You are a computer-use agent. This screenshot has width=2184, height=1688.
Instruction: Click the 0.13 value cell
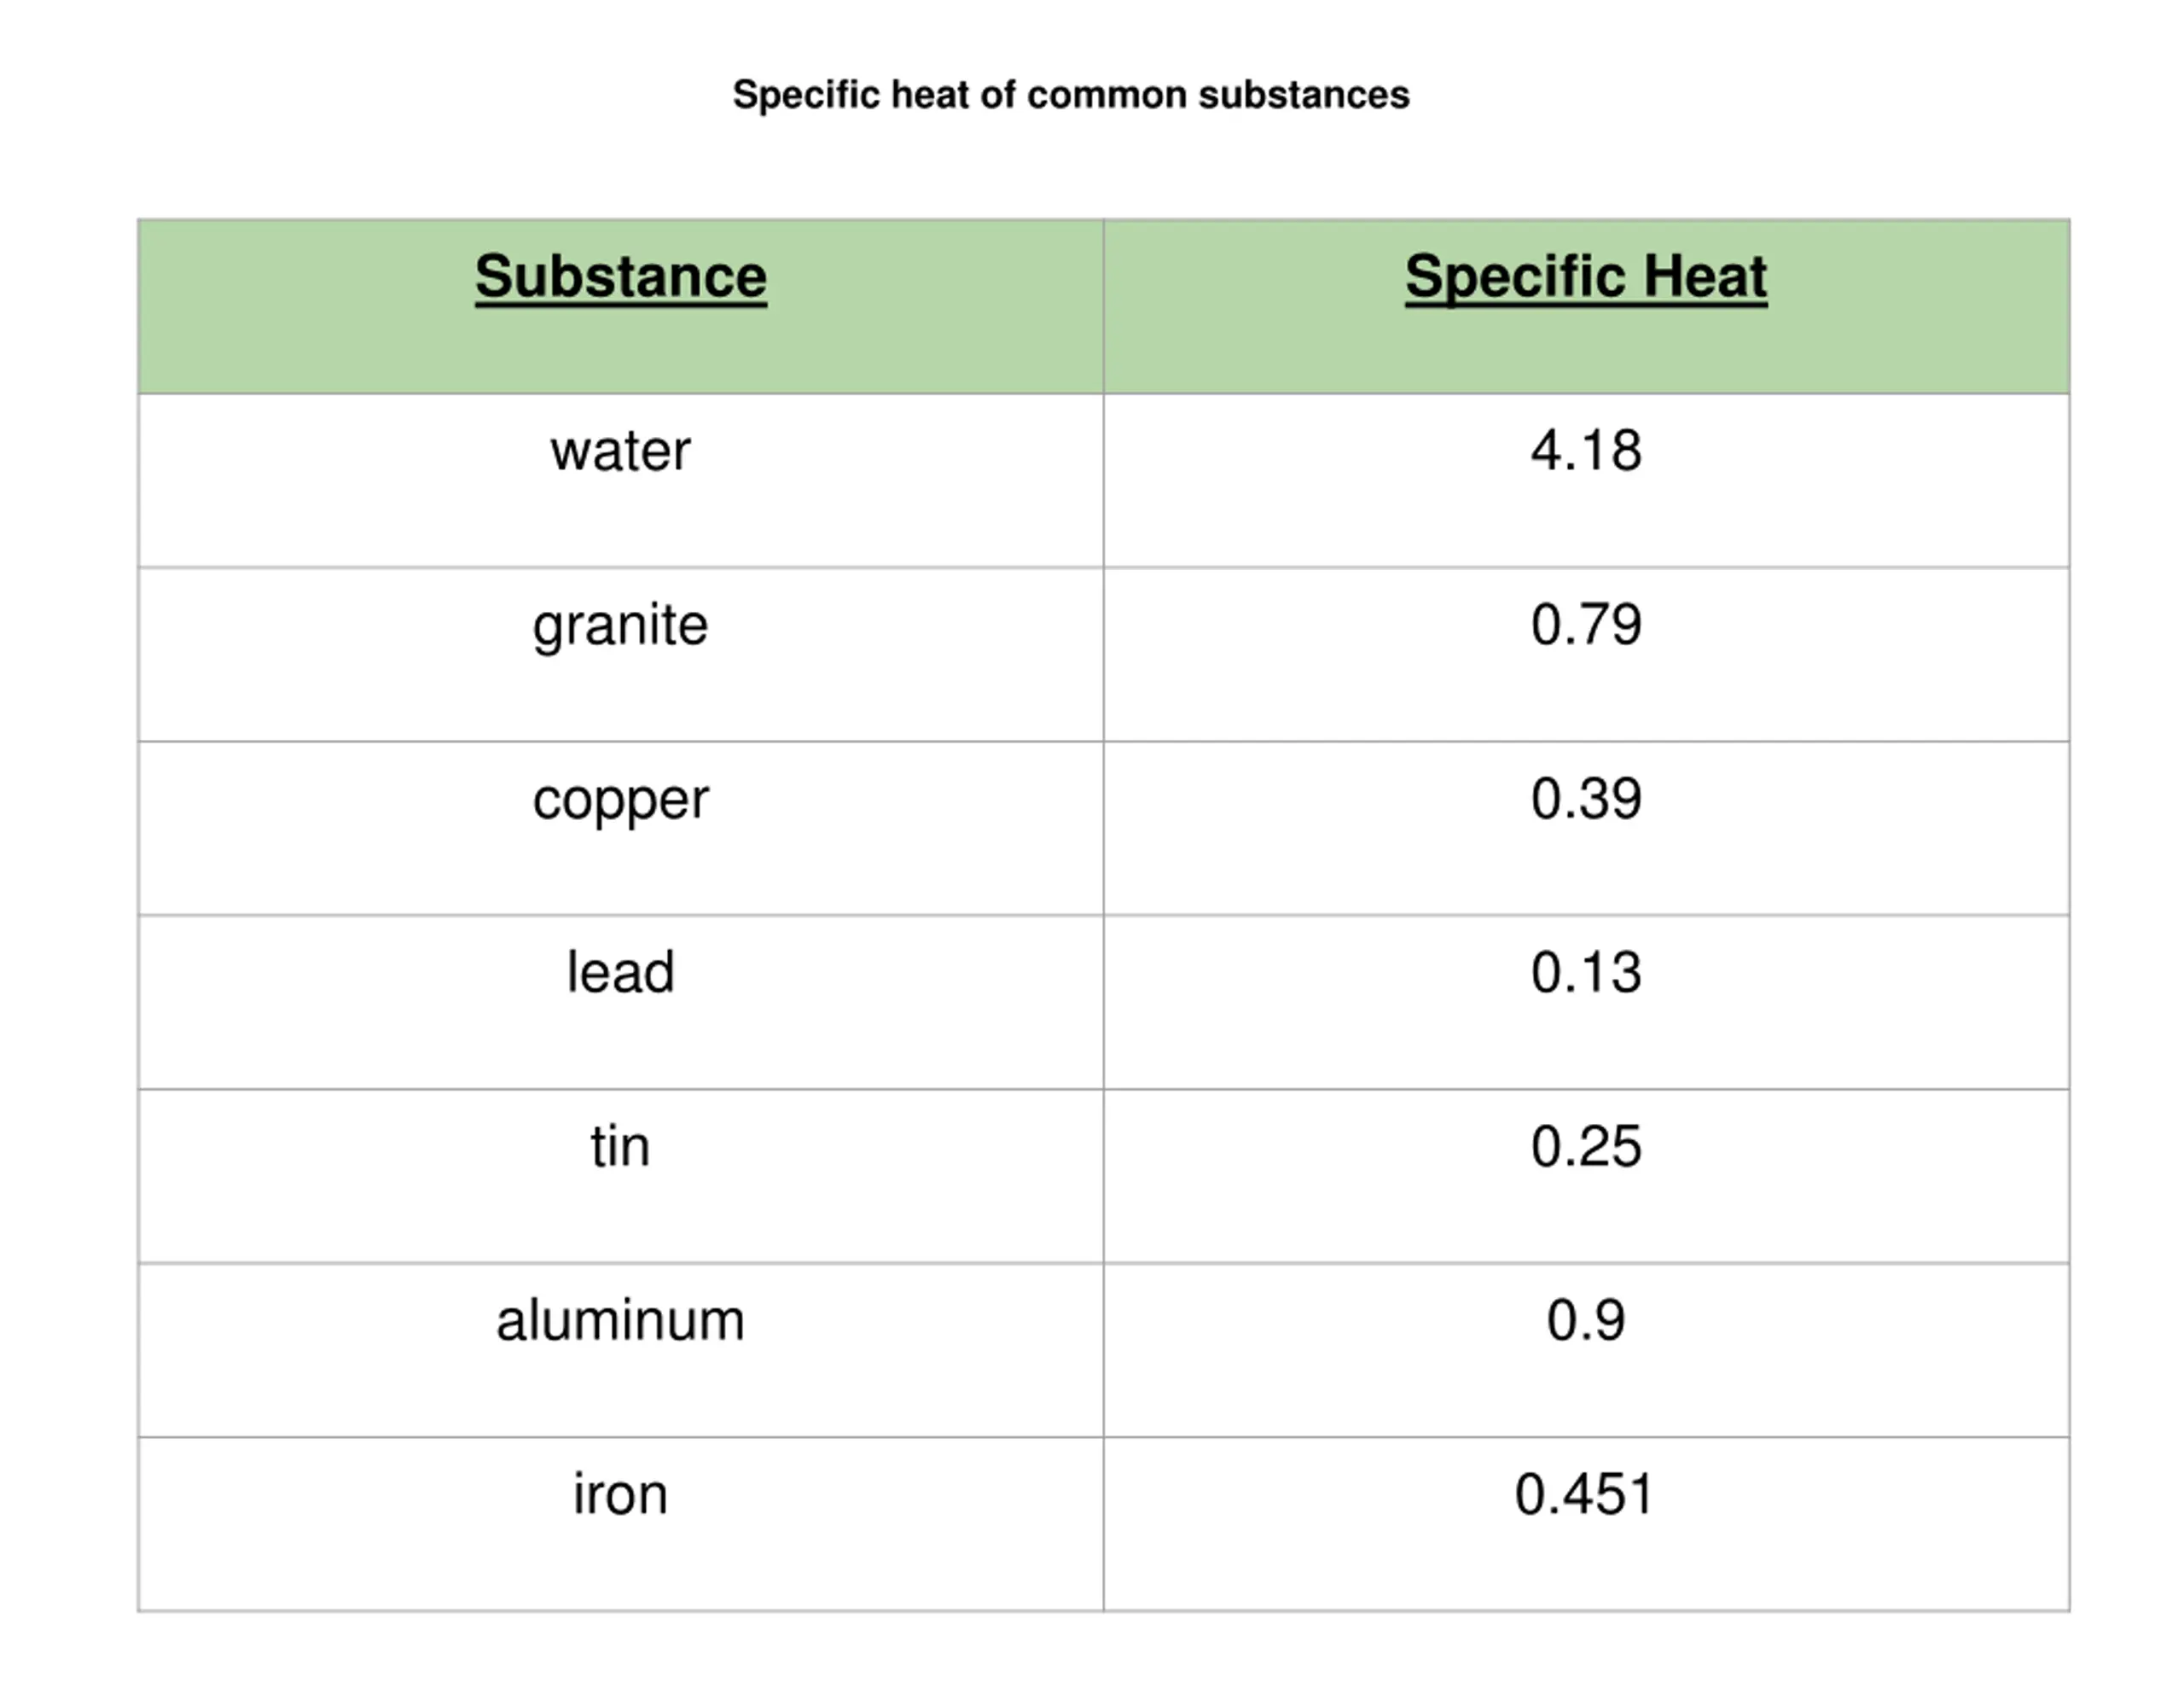pos(1586,1003)
